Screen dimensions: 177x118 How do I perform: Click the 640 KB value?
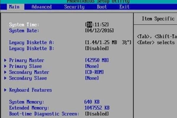[x=92, y=102]
